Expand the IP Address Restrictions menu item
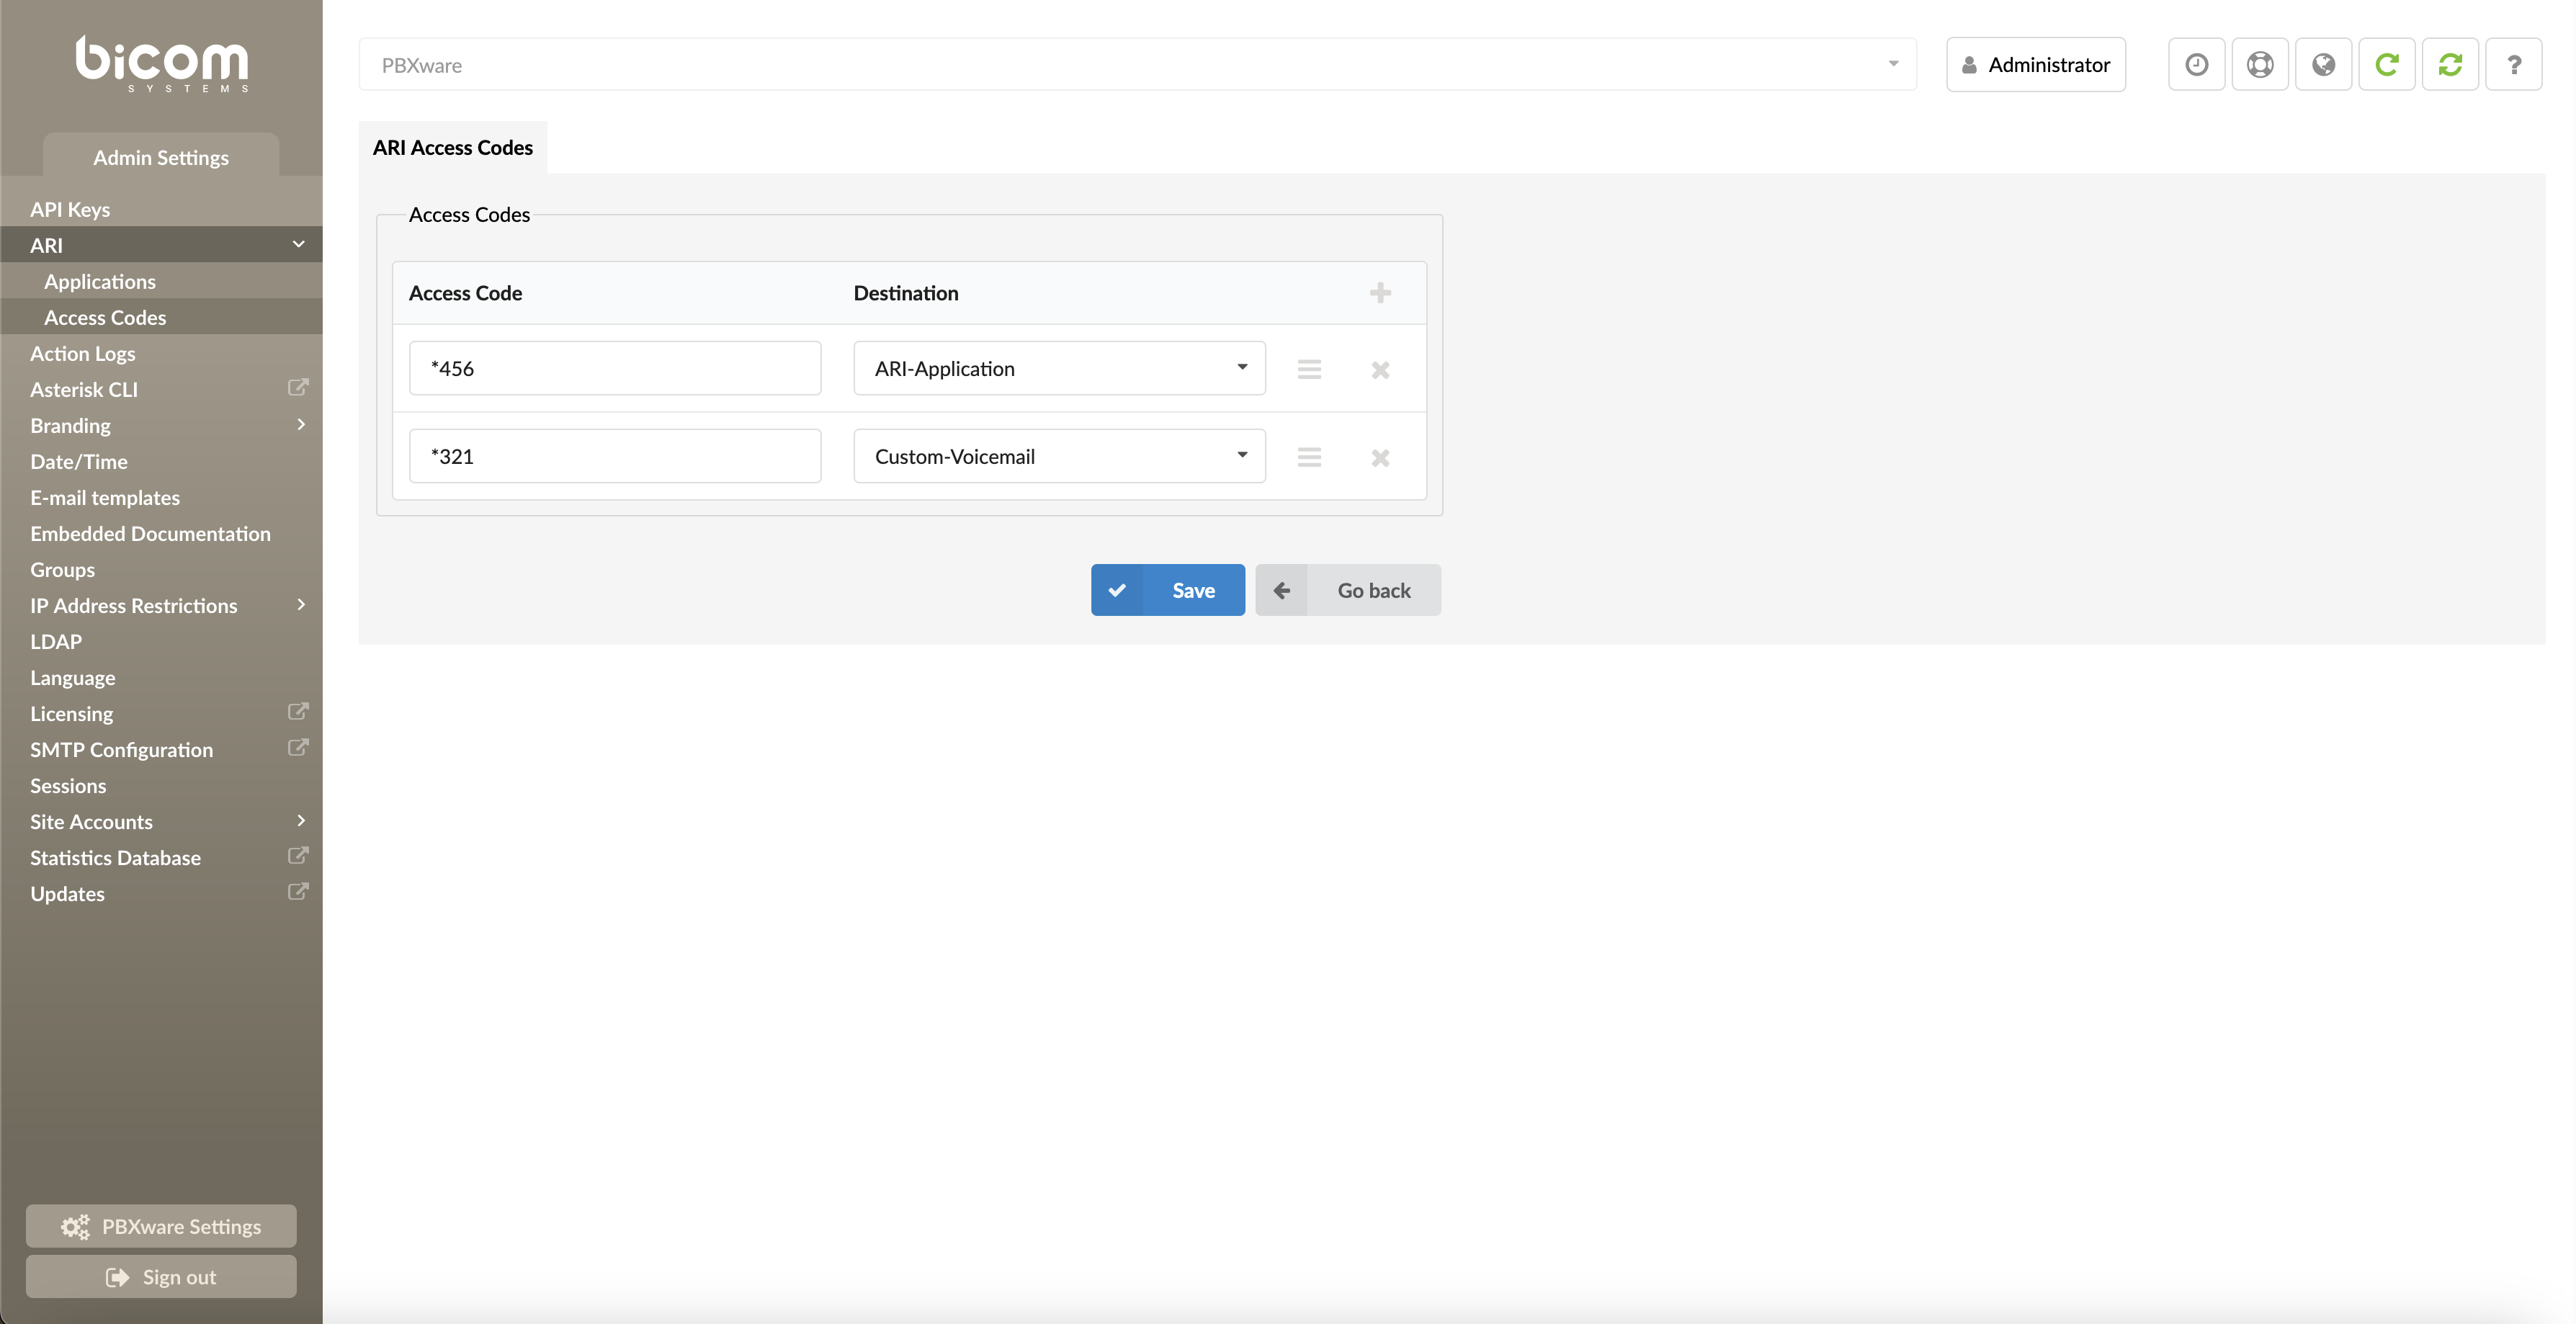 pyautogui.click(x=299, y=604)
